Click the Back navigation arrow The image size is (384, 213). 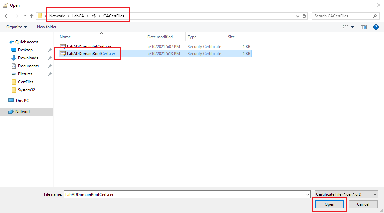pos(7,16)
